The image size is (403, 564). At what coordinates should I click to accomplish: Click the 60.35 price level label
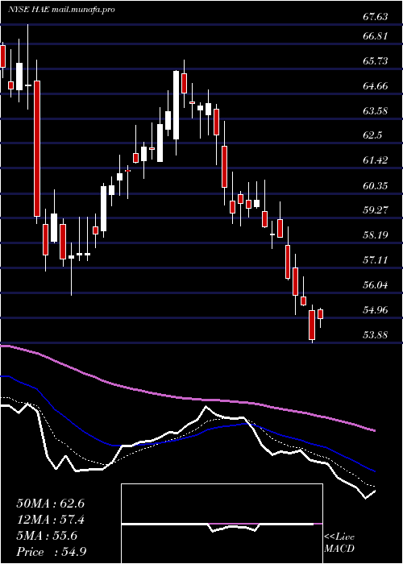click(375, 185)
